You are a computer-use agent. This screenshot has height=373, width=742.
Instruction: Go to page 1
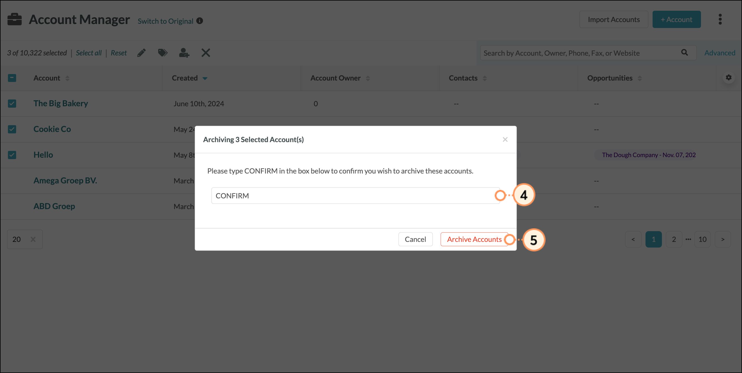coord(654,239)
